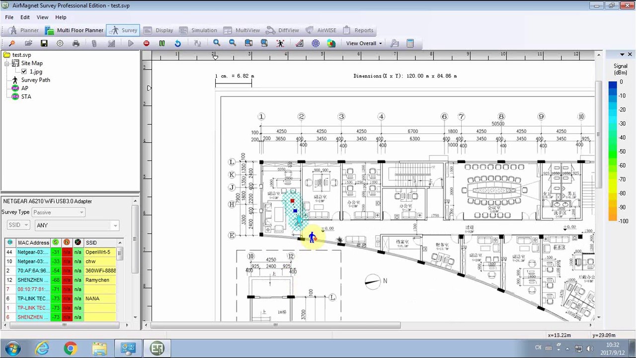Open the View Overall dropdown
Image resolution: width=636 pixels, height=358 pixels.
(x=364, y=43)
